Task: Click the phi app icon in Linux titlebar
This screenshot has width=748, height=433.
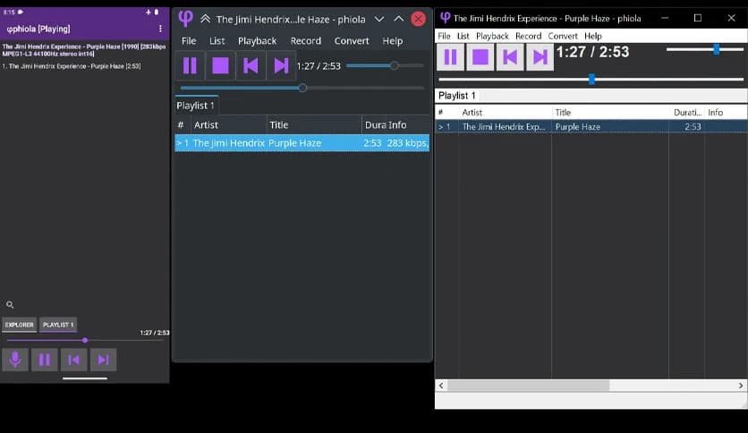Action: [x=185, y=19]
